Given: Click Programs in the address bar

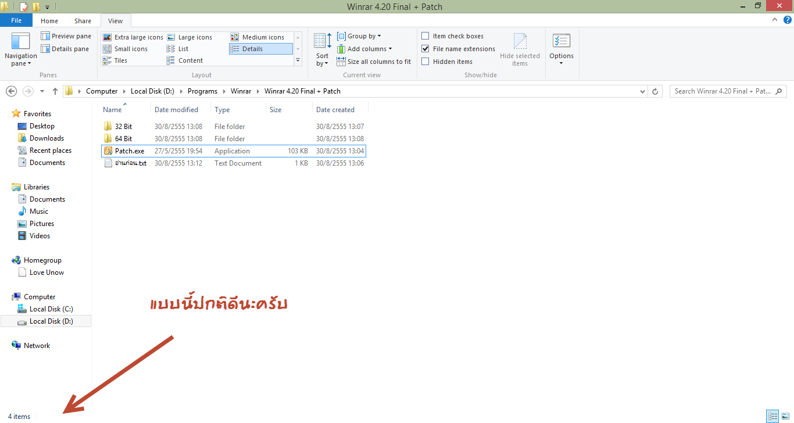Looking at the screenshot, I should (202, 91).
